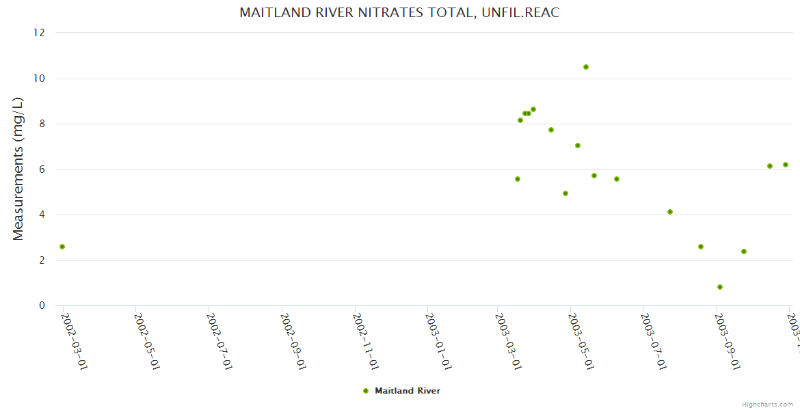The width and height of the screenshot is (800, 410).
Task: Select the lowest data point below 1 mg/L
Action: coord(720,287)
